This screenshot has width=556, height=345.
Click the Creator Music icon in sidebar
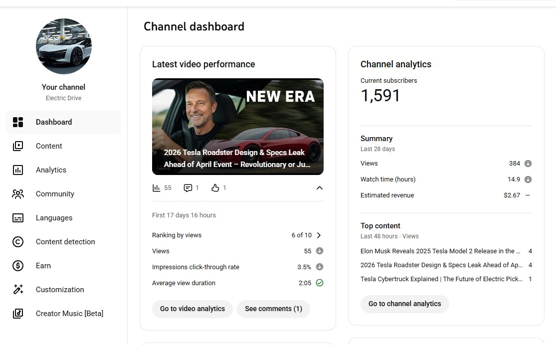coord(18,314)
